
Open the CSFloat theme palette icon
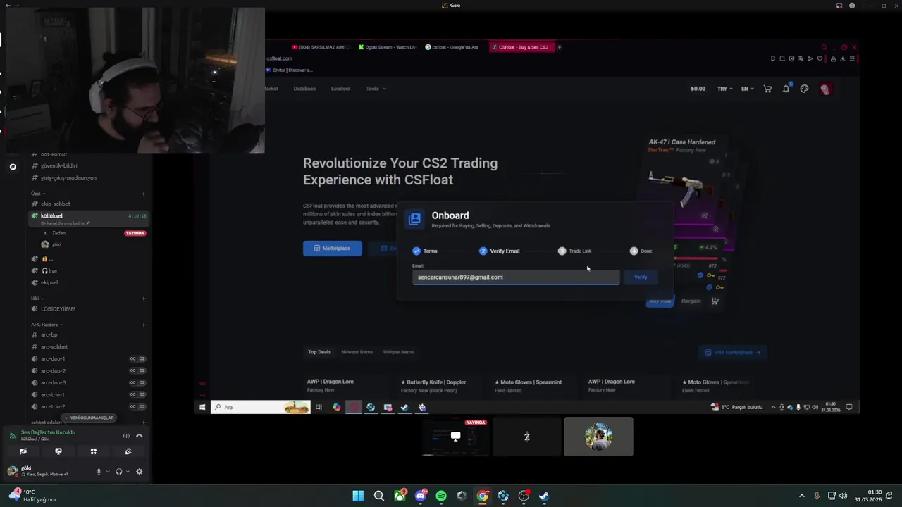(x=804, y=89)
